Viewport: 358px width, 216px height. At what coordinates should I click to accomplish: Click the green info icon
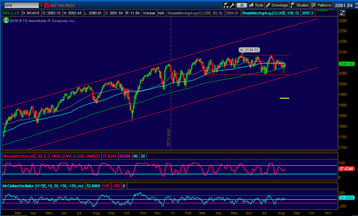tap(6, 21)
